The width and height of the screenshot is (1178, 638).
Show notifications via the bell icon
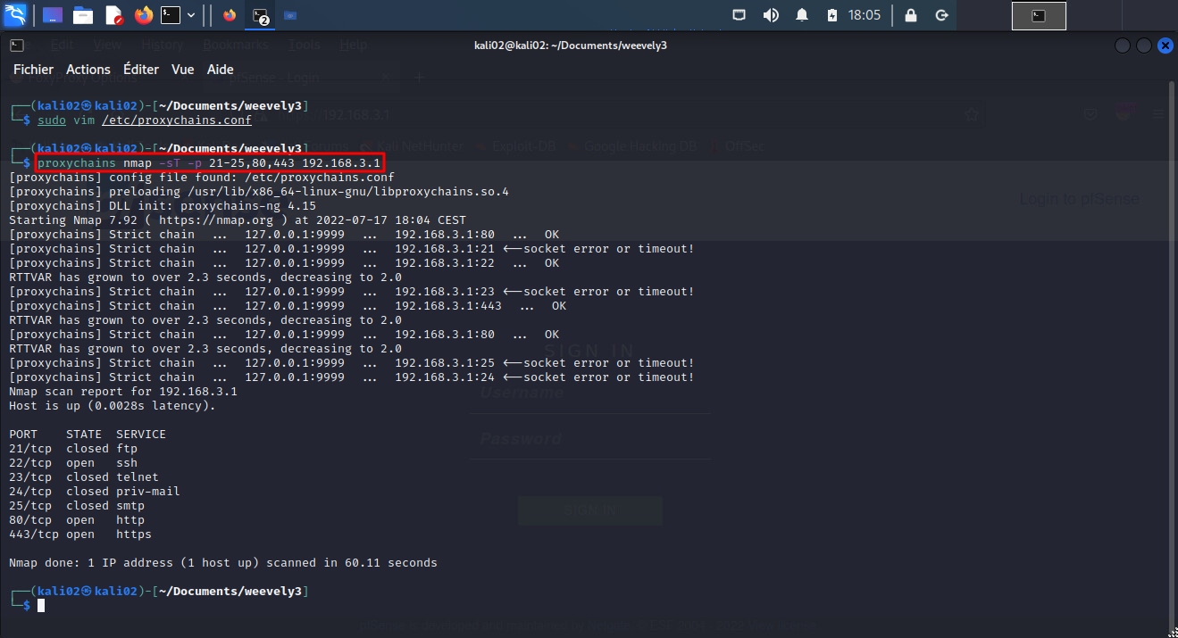pyautogui.click(x=802, y=15)
